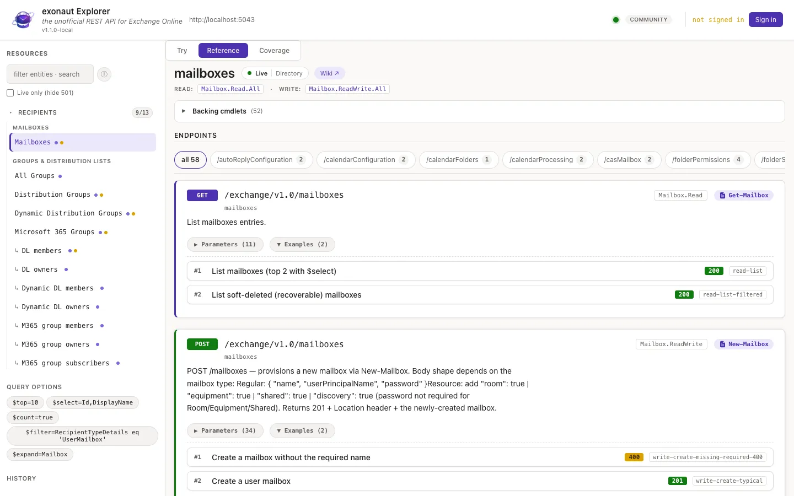
Task: Click the http://localhost:5043 address text
Action: click(222, 20)
